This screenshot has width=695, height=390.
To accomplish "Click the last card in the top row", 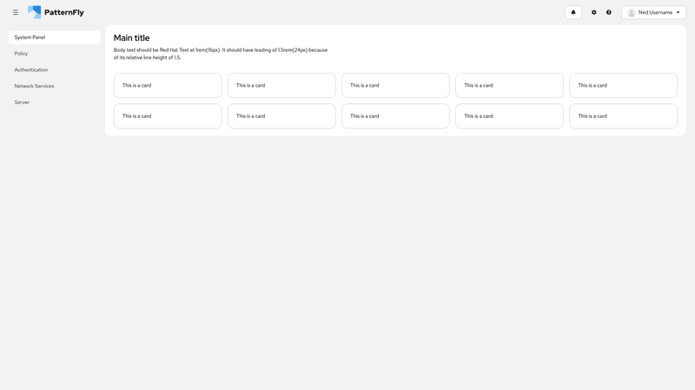I will click(623, 86).
